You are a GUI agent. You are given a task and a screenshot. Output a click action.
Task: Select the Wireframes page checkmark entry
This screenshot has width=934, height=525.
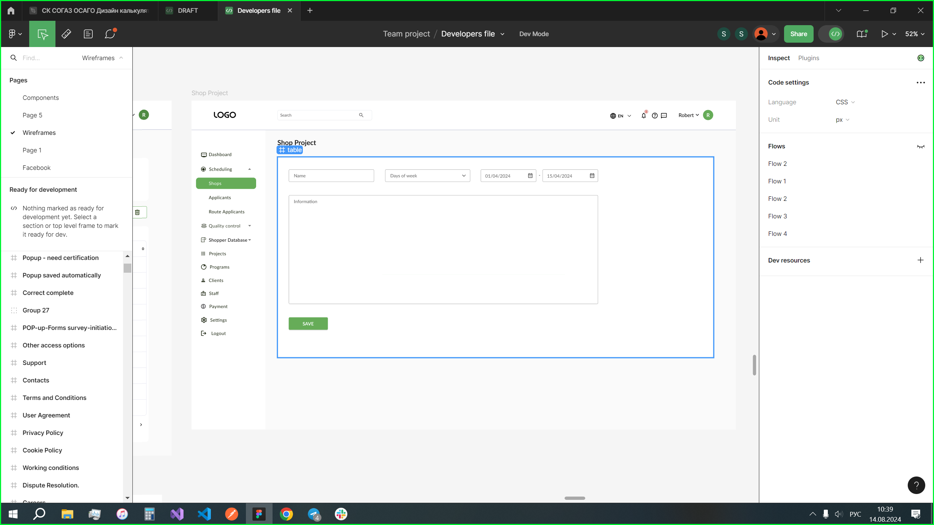(x=39, y=133)
